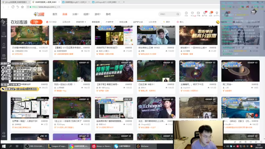This screenshot has width=265, height=149.
Task: Select the 直播 navigation item
Action: coord(65,14)
